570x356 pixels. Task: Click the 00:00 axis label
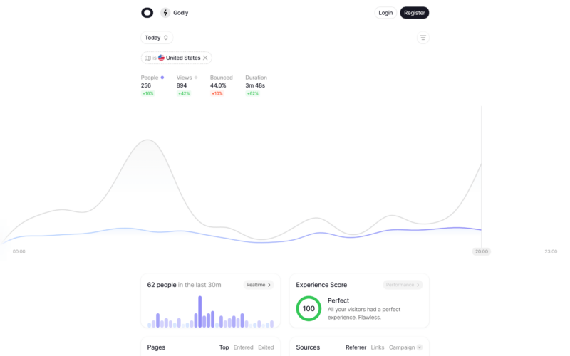(x=19, y=252)
